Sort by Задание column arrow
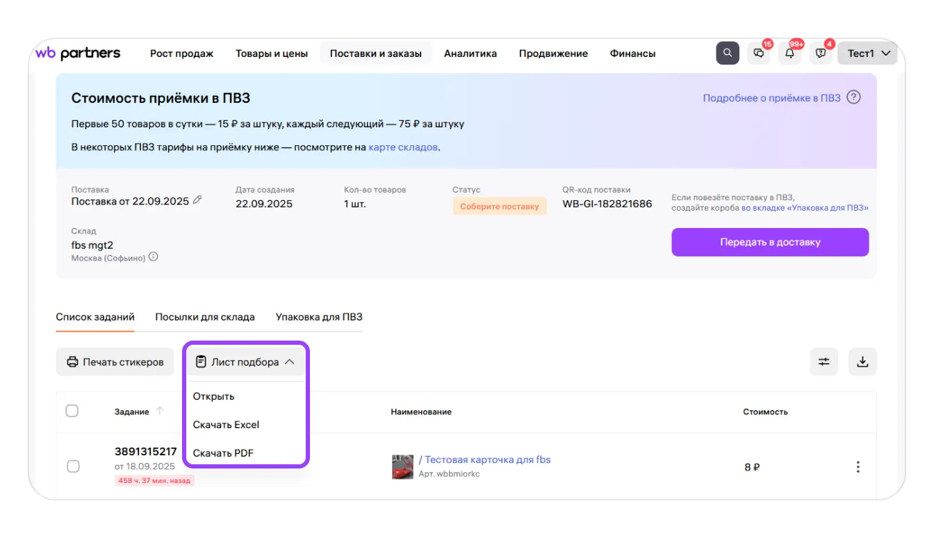The width and height of the screenshot is (934, 538). pyautogui.click(x=160, y=411)
